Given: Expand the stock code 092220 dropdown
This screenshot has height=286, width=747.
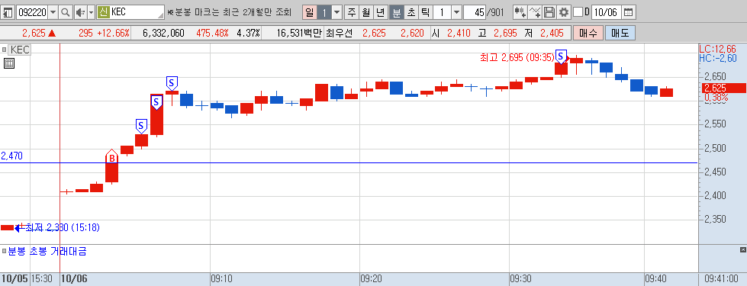Looking at the screenshot, I should pos(53,12).
